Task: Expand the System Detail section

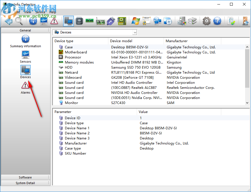Action: pyautogui.click(x=25, y=183)
